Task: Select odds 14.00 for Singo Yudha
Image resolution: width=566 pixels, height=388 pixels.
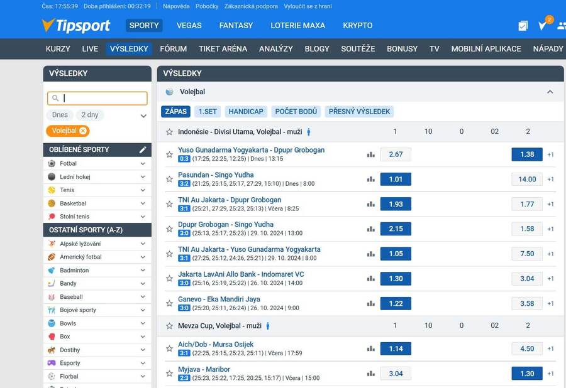Action: click(x=526, y=180)
